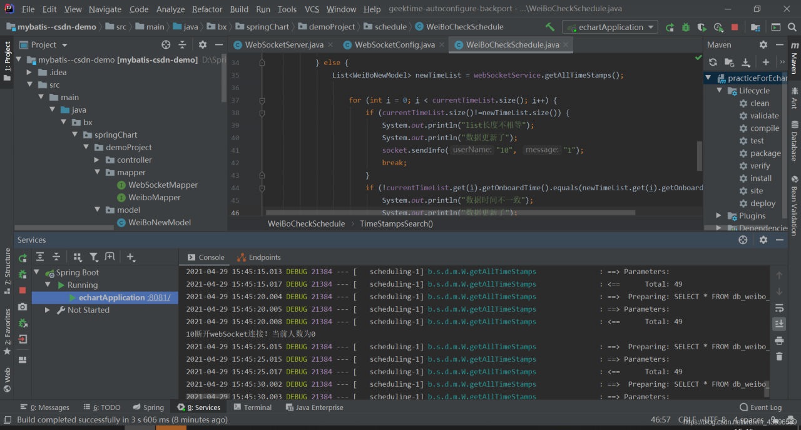Viewport: 801px width, 430px height.
Task: Toggle Soft-Wrap in the console gutter
Action: point(779,307)
